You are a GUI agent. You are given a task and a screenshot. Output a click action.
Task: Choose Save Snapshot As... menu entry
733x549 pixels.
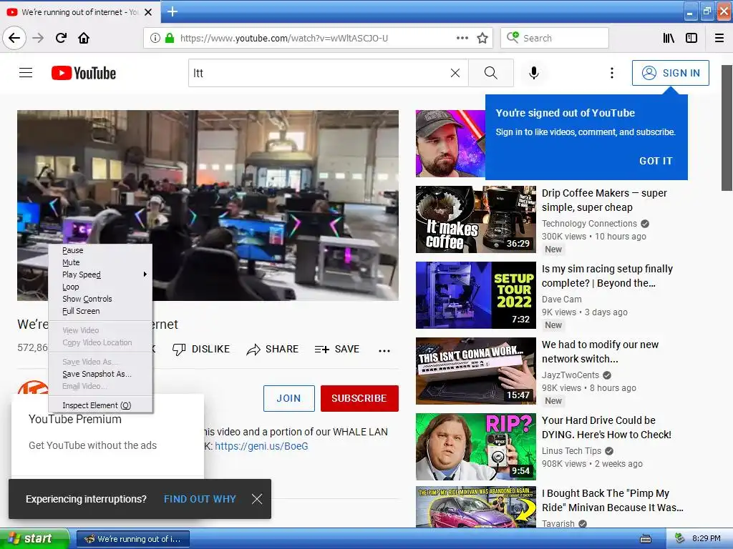(x=100, y=374)
